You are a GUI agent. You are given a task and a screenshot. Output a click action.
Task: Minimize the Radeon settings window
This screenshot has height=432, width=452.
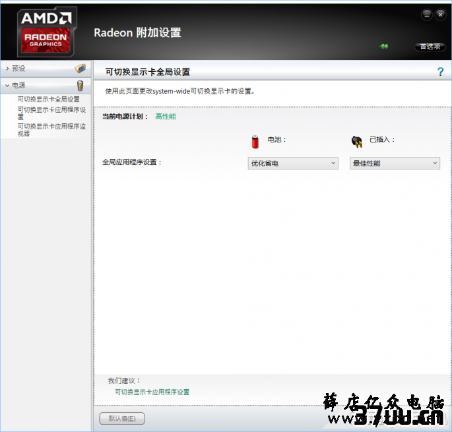tap(427, 15)
